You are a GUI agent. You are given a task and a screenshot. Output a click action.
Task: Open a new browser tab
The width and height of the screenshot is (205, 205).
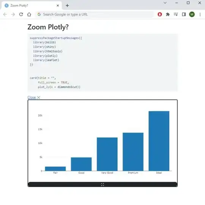[67, 5]
